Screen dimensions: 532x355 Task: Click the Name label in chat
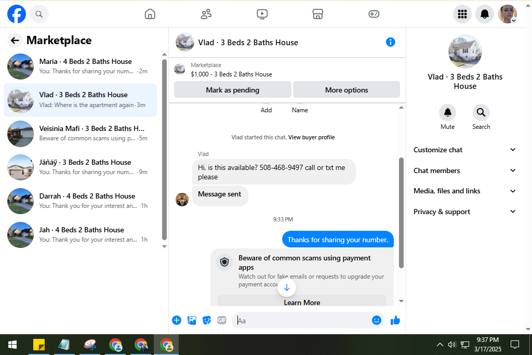pos(300,110)
